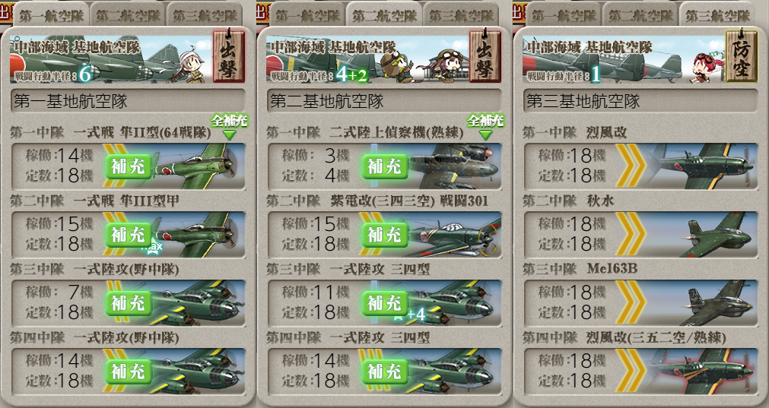Toggle the first base 出撃 sortie wooden sign

[228, 55]
